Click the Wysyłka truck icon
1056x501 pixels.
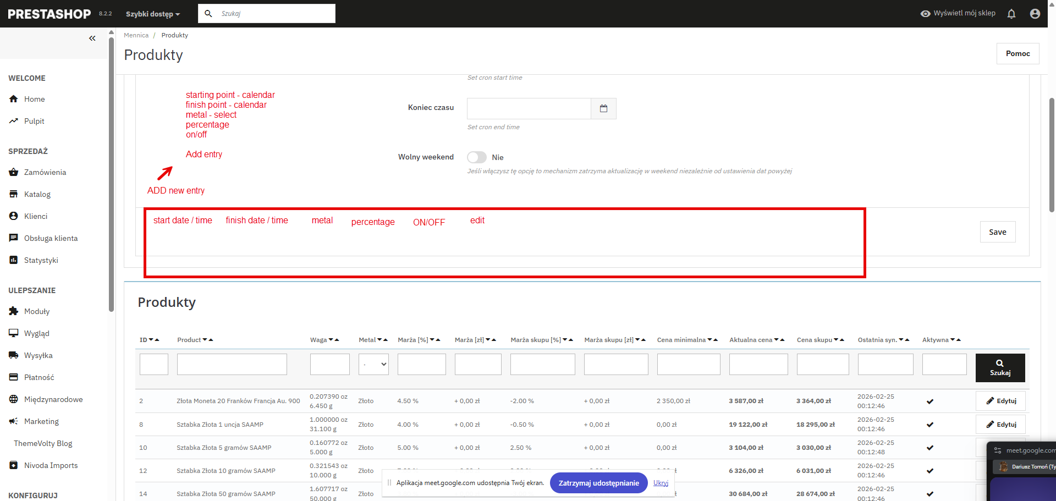pos(14,355)
